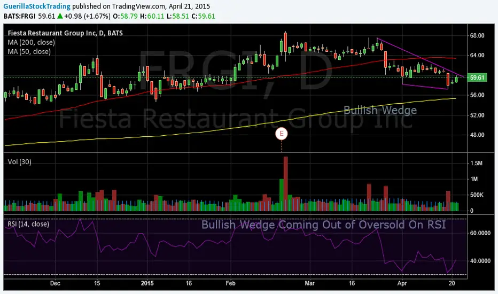Screen dimensions: 498x294
Task: Click the 1.5M volume axis label
Action: 476,163
